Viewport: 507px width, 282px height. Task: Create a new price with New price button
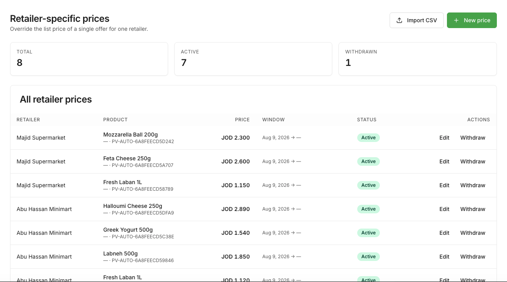pyautogui.click(x=472, y=20)
